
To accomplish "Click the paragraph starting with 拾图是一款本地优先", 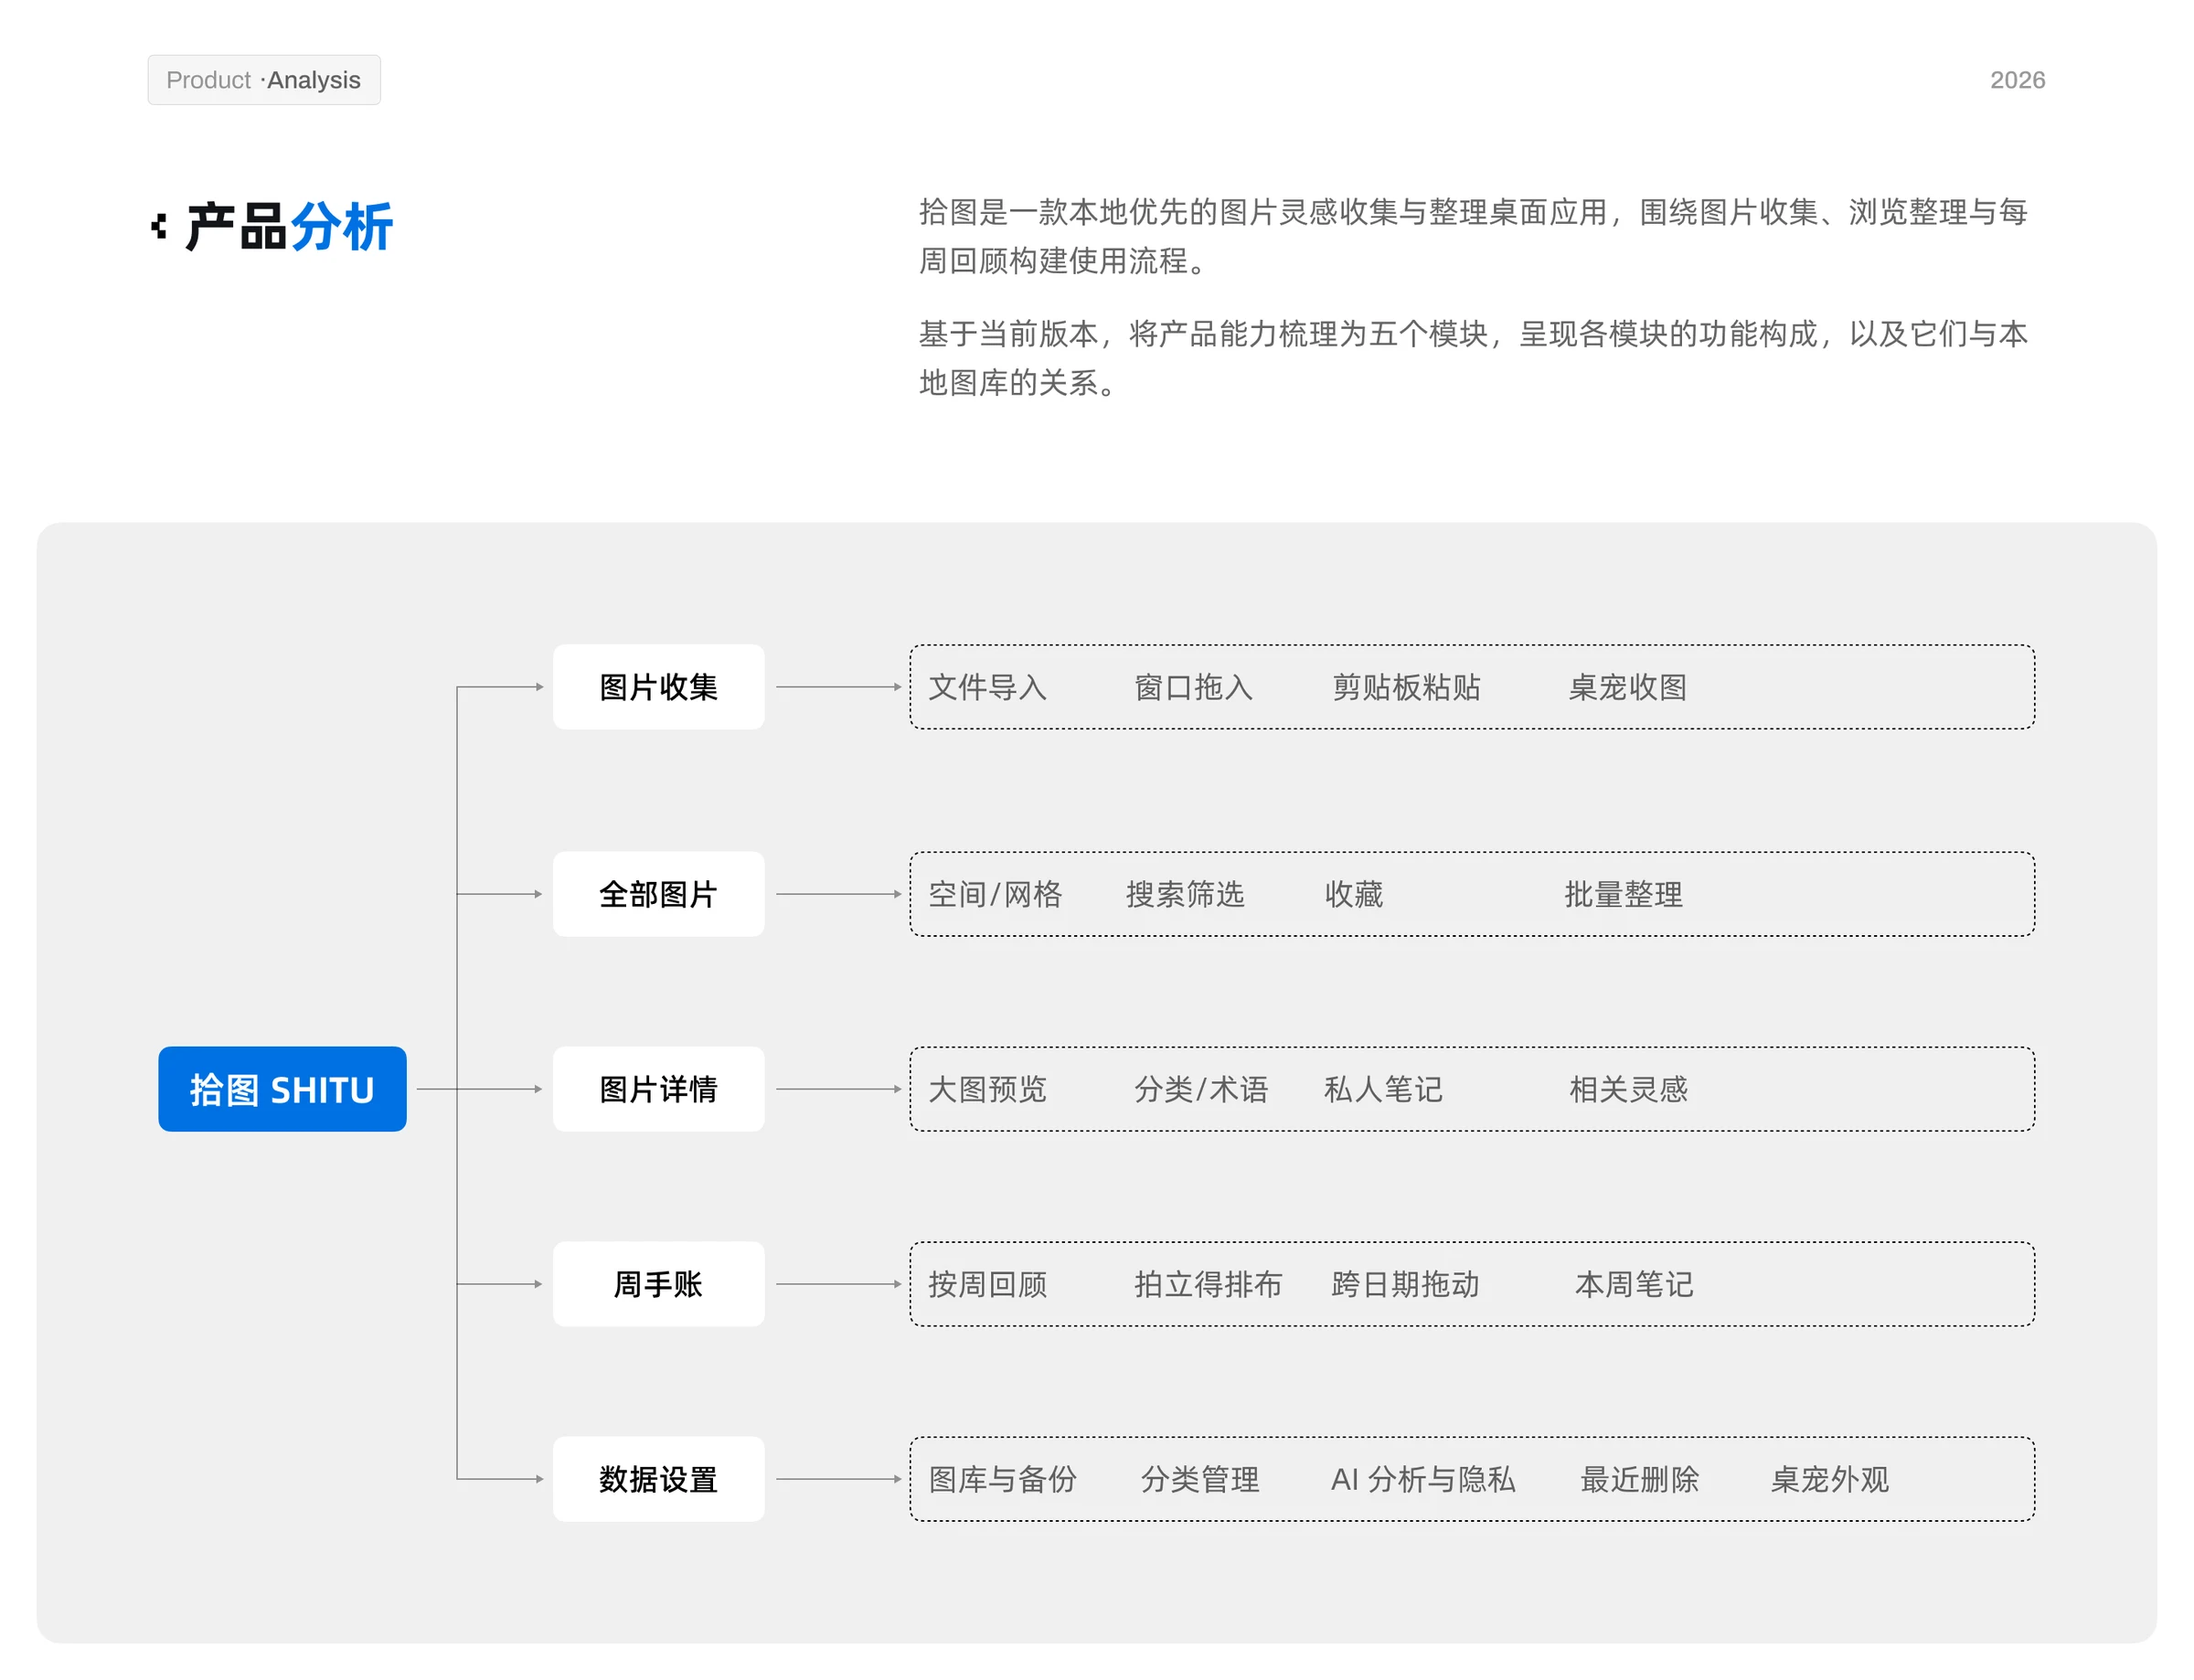I will pos(1473,236).
